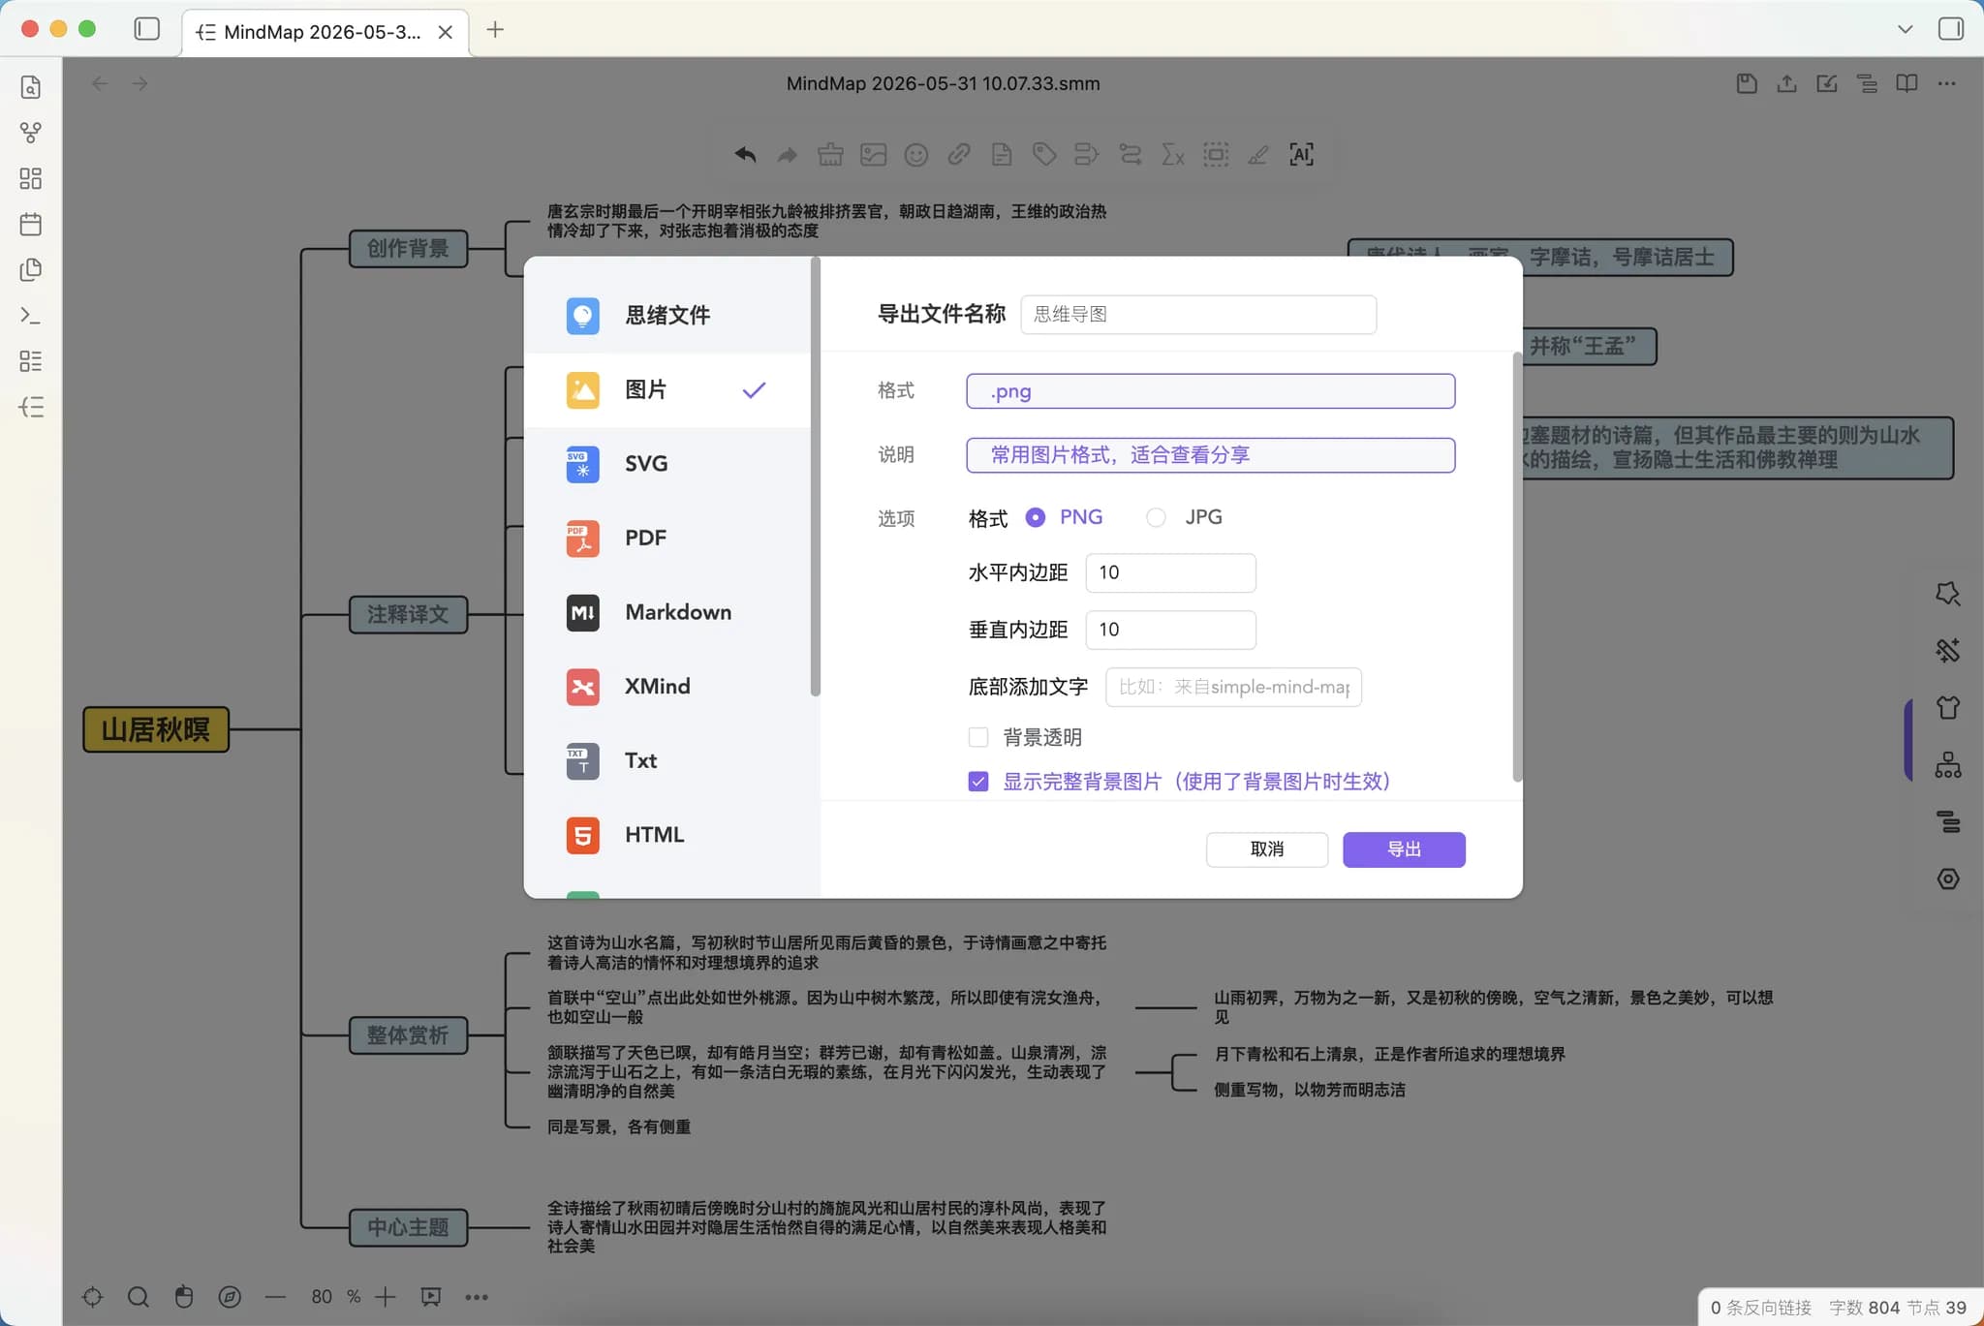
Task: Choose PDF export type
Action: tap(668, 539)
